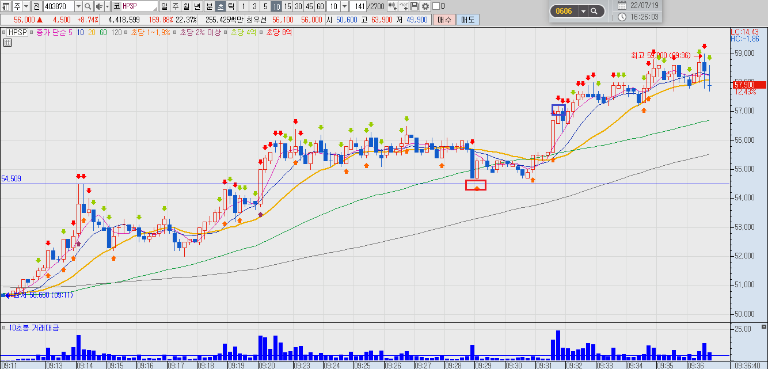Click the chart layout icon at toolbar start

click(x=6, y=6)
